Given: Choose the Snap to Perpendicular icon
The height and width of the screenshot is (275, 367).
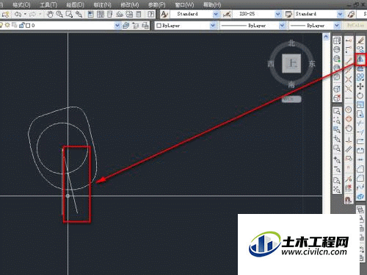Looking at the screenshot, I should (x=349, y=140).
